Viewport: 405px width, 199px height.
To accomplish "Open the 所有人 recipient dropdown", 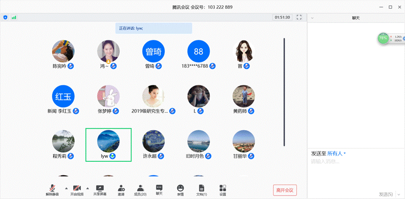I will click(337, 153).
